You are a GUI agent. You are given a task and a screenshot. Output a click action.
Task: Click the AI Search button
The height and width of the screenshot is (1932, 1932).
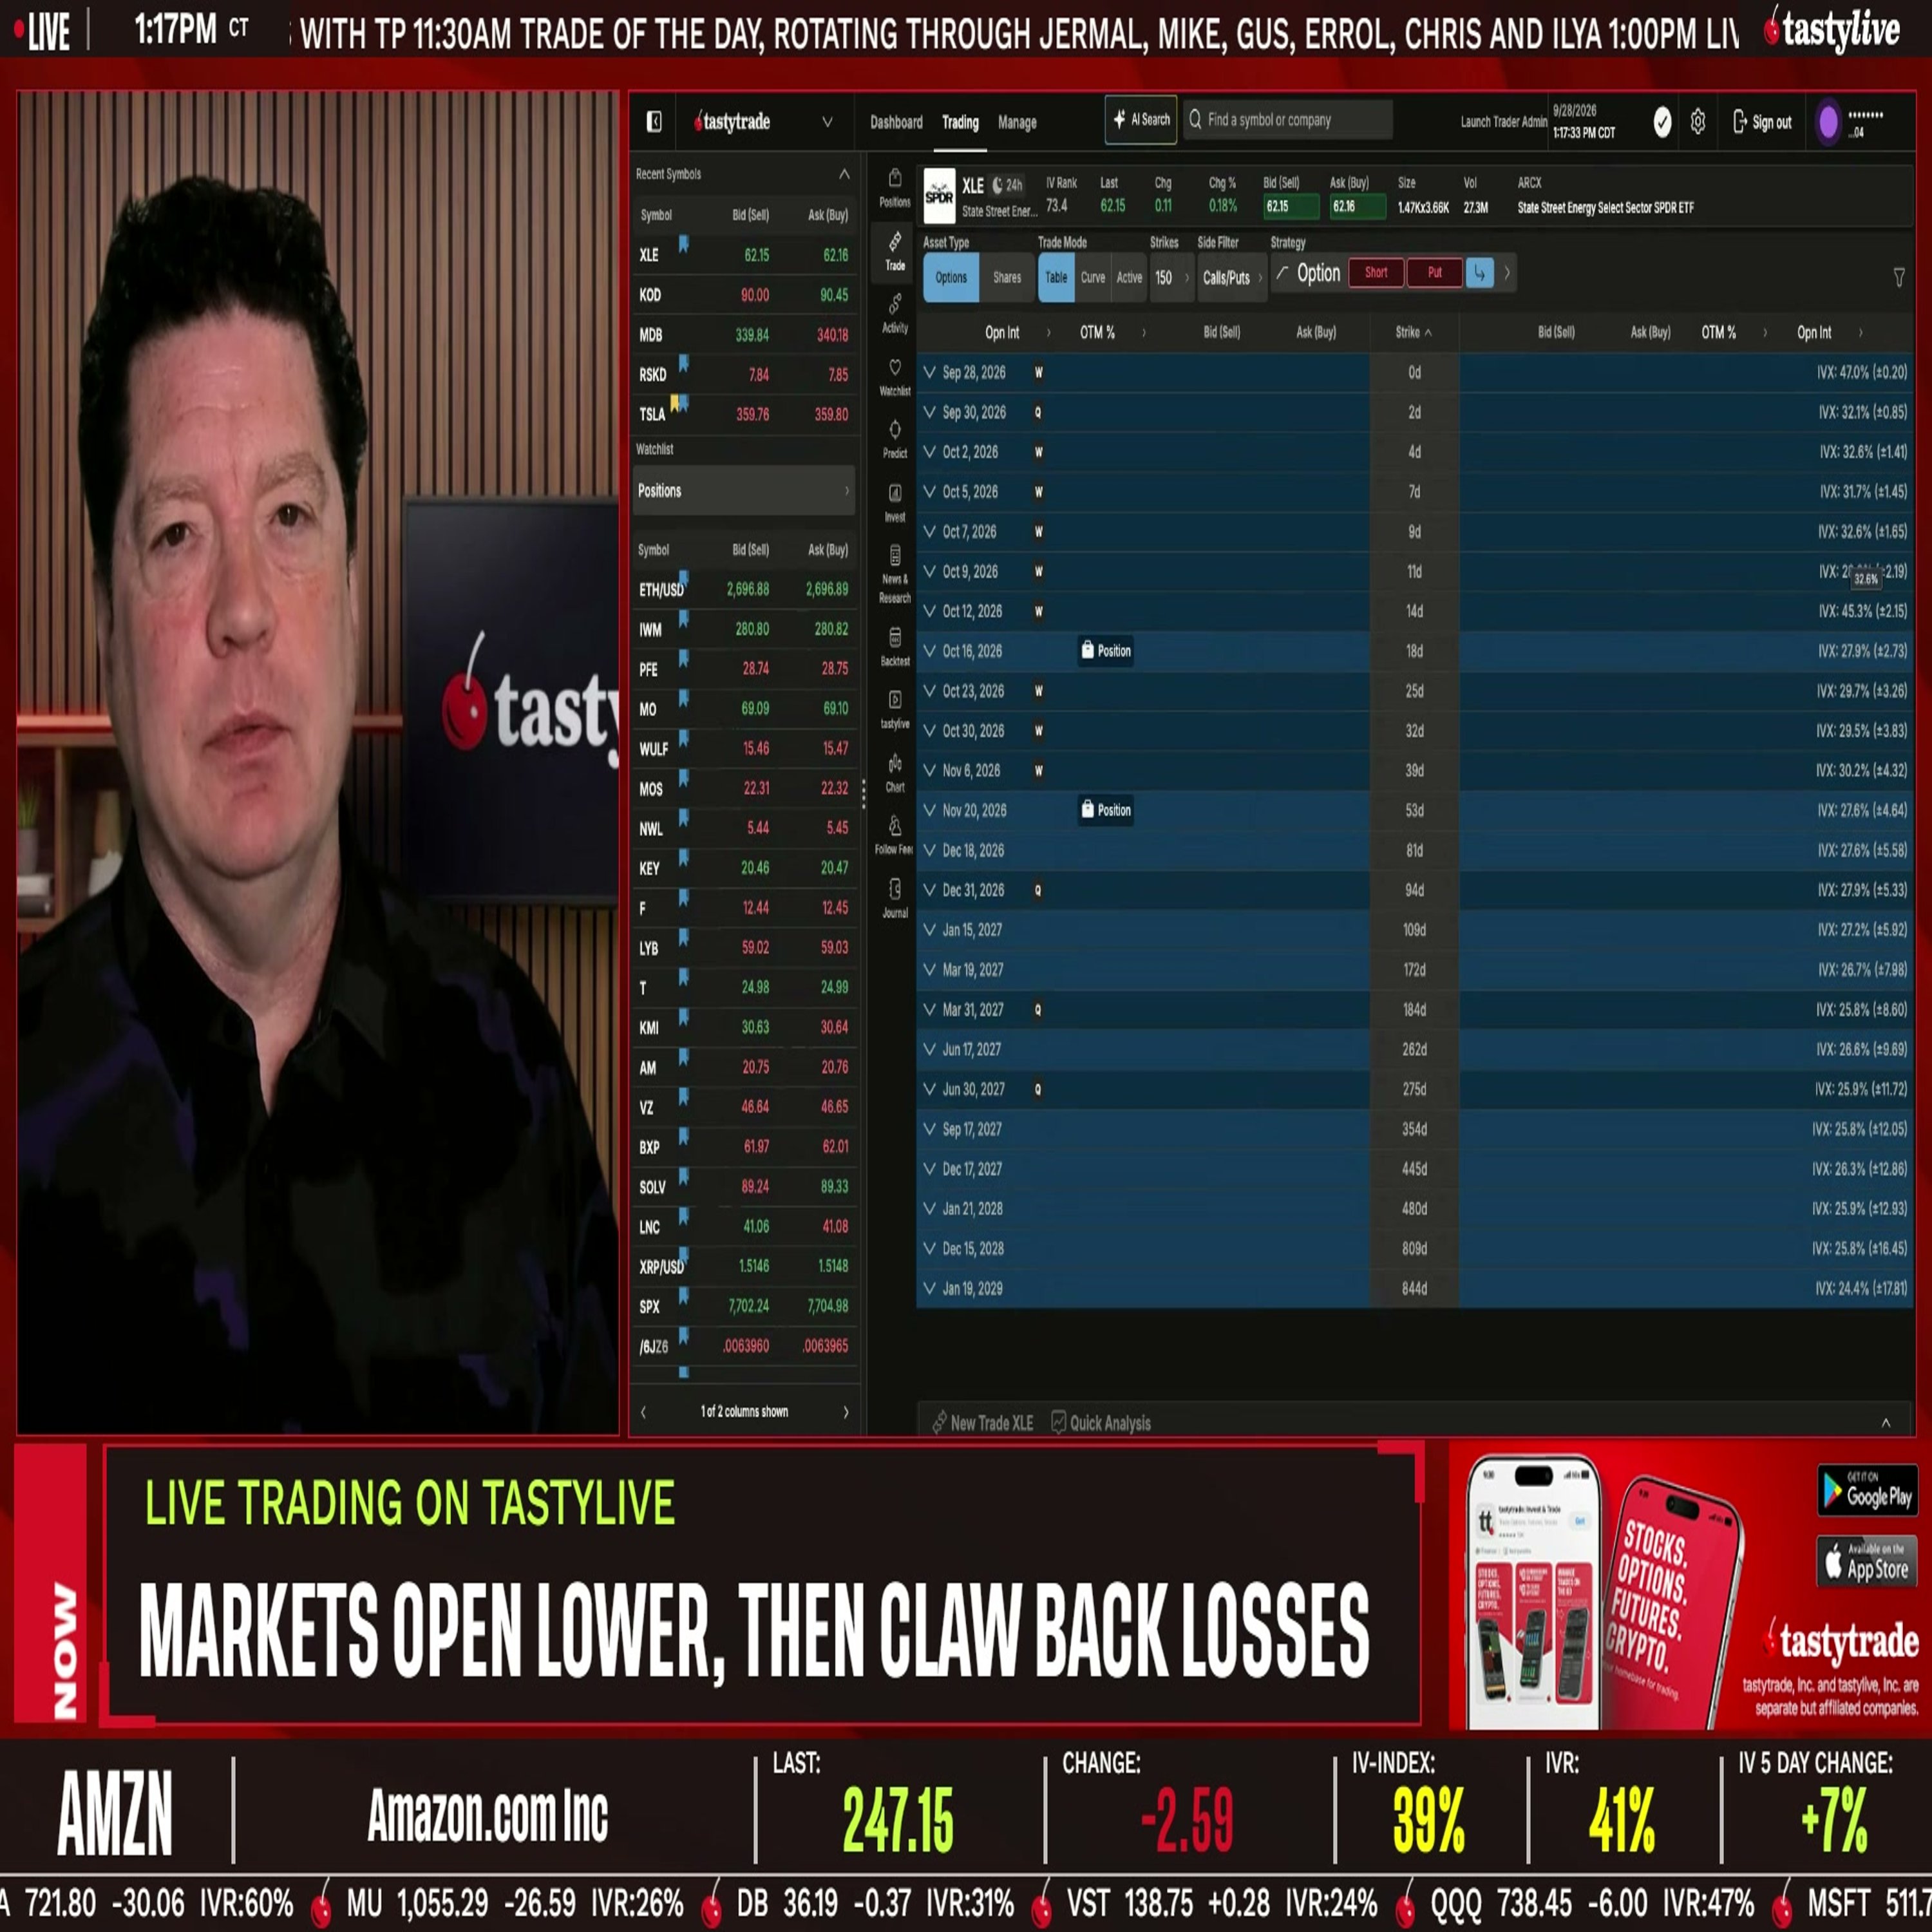1141,120
